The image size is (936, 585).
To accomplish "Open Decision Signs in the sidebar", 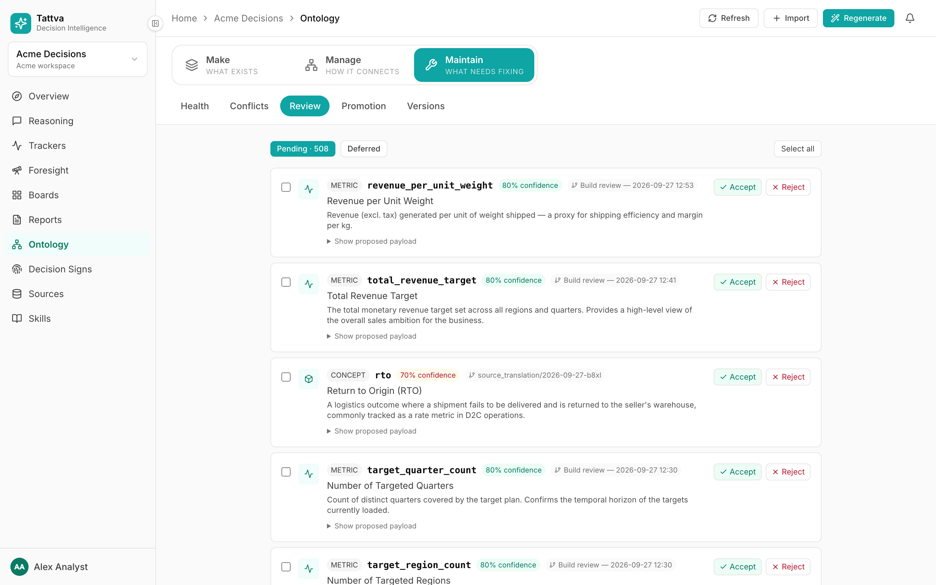I will pos(77,269).
